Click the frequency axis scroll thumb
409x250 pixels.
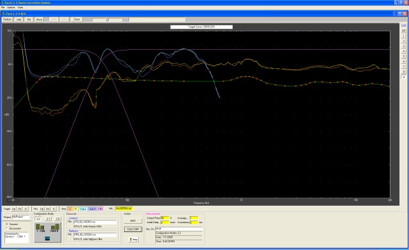tap(13, 200)
